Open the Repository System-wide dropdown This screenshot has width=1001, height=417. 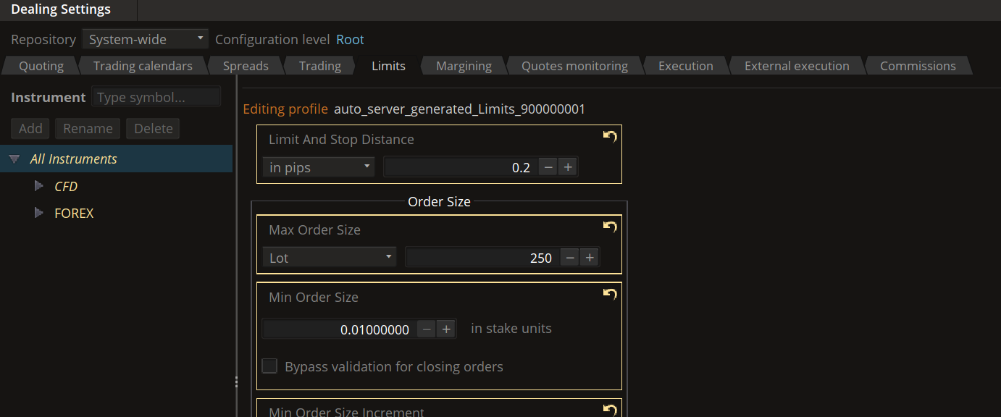(146, 39)
